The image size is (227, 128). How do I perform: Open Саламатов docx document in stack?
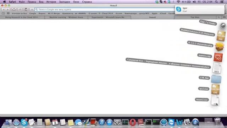click(217, 68)
